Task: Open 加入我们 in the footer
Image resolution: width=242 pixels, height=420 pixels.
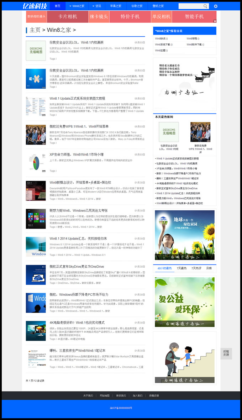Action: click(138, 396)
